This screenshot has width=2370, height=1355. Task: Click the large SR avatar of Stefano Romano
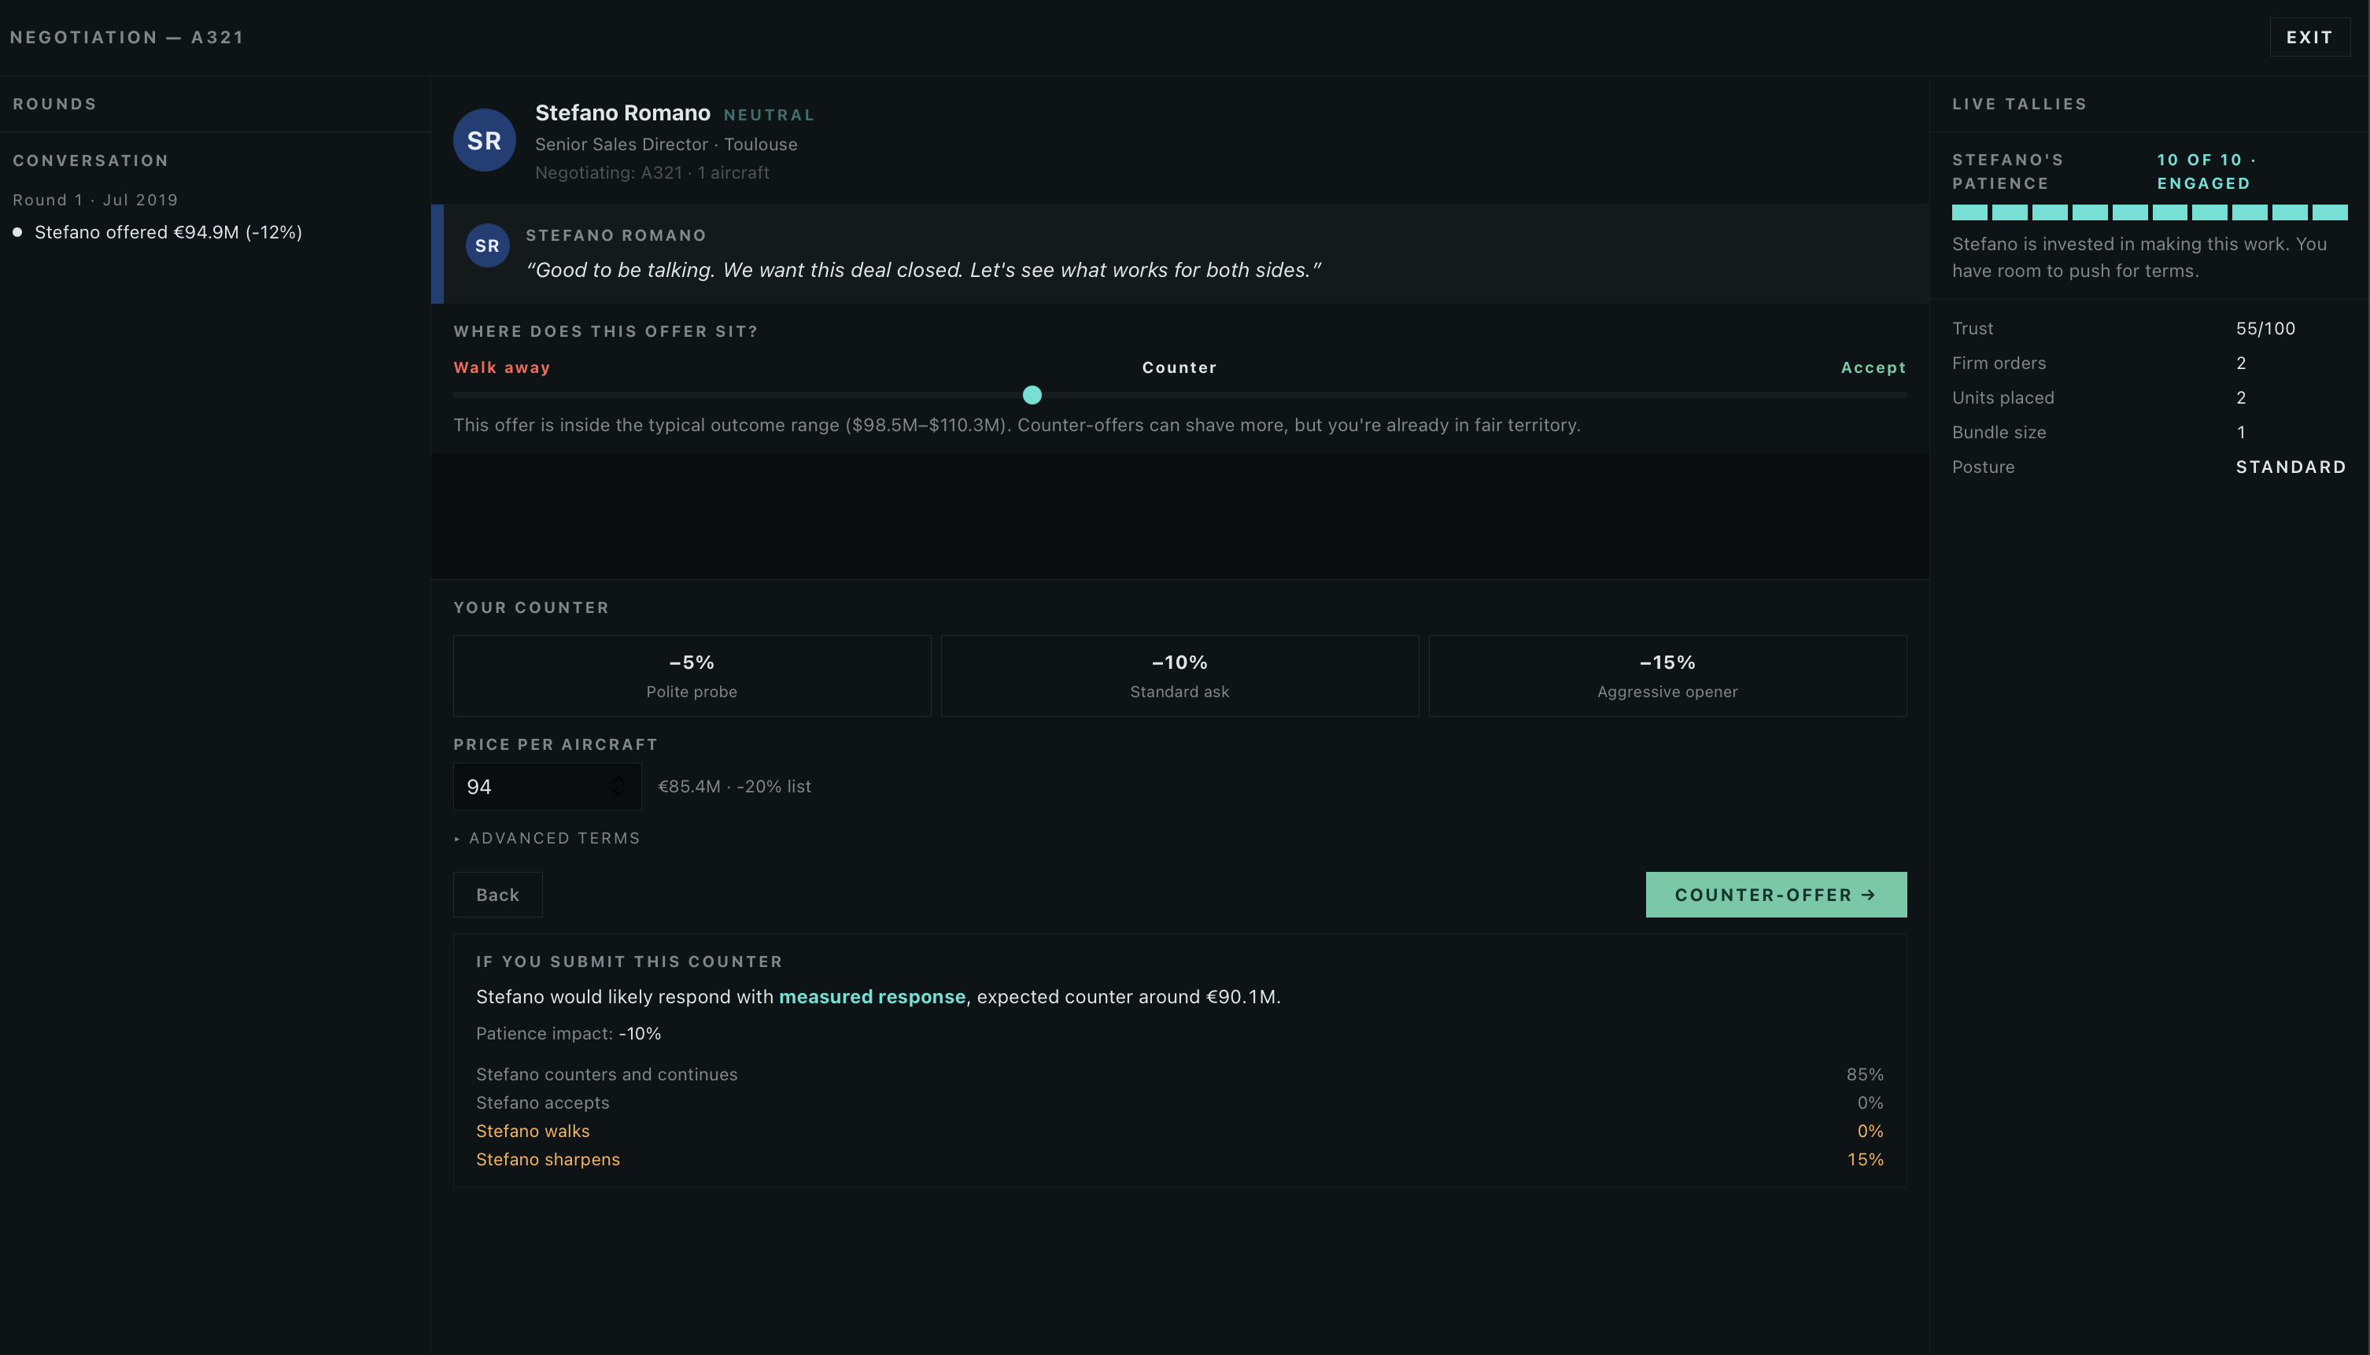click(x=484, y=141)
